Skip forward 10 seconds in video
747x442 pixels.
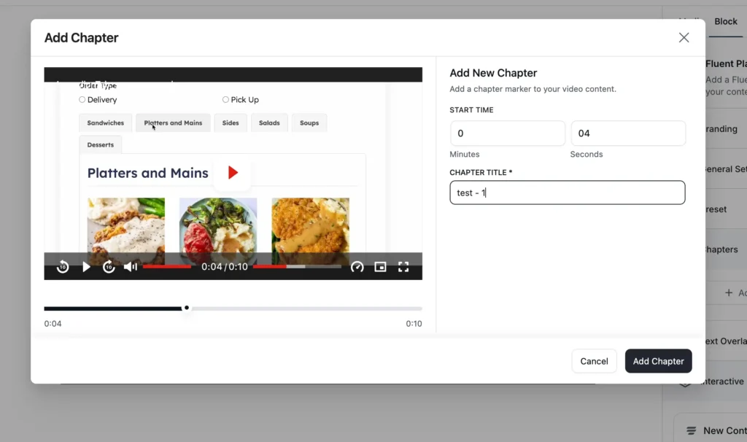coord(109,267)
